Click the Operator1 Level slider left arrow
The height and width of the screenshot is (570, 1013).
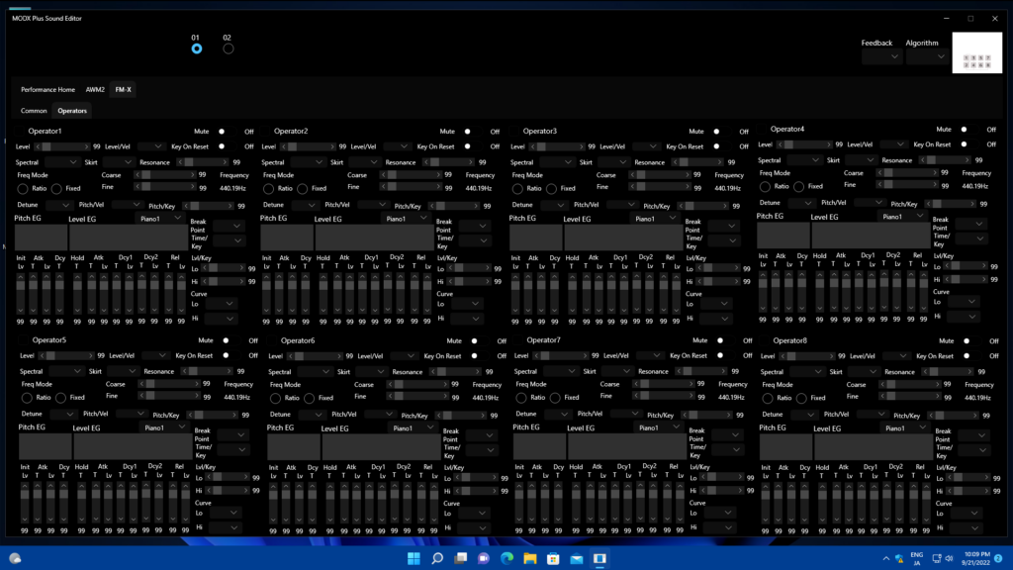coord(39,146)
